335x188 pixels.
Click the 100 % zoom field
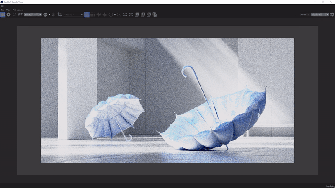coord(304,15)
